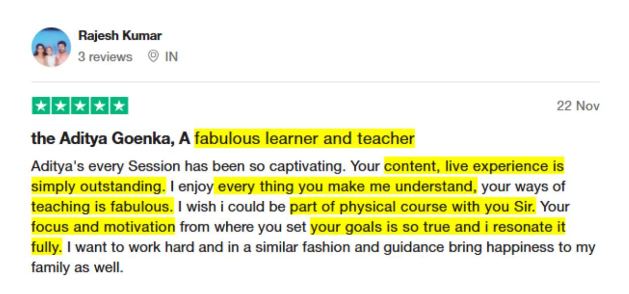Viewport: 629px width, 294px height.
Task: Click the first green rating star
Action: (41, 106)
